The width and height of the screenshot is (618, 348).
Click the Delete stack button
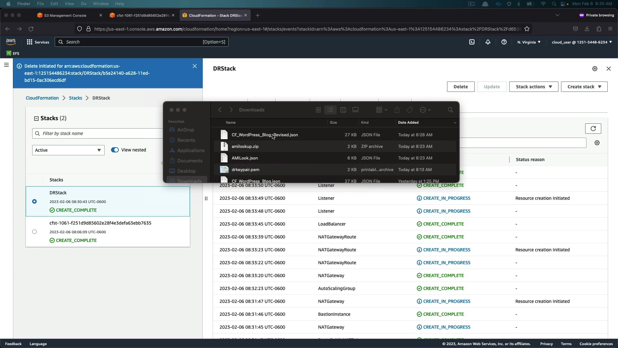click(461, 87)
